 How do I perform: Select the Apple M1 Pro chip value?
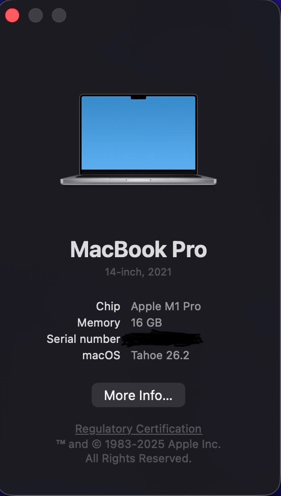pyautogui.click(x=166, y=307)
